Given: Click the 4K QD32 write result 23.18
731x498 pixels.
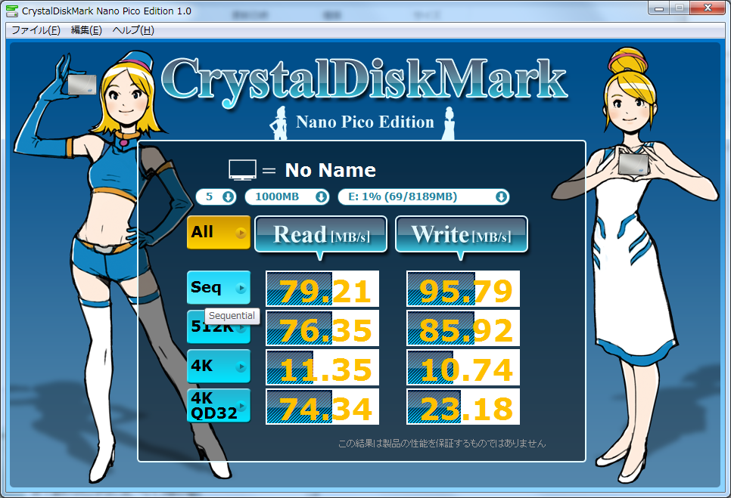Looking at the screenshot, I should (x=463, y=407).
